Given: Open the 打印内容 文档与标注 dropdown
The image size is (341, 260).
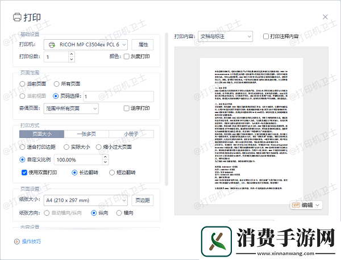Looking at the screenshot, I should click(225, 36).
